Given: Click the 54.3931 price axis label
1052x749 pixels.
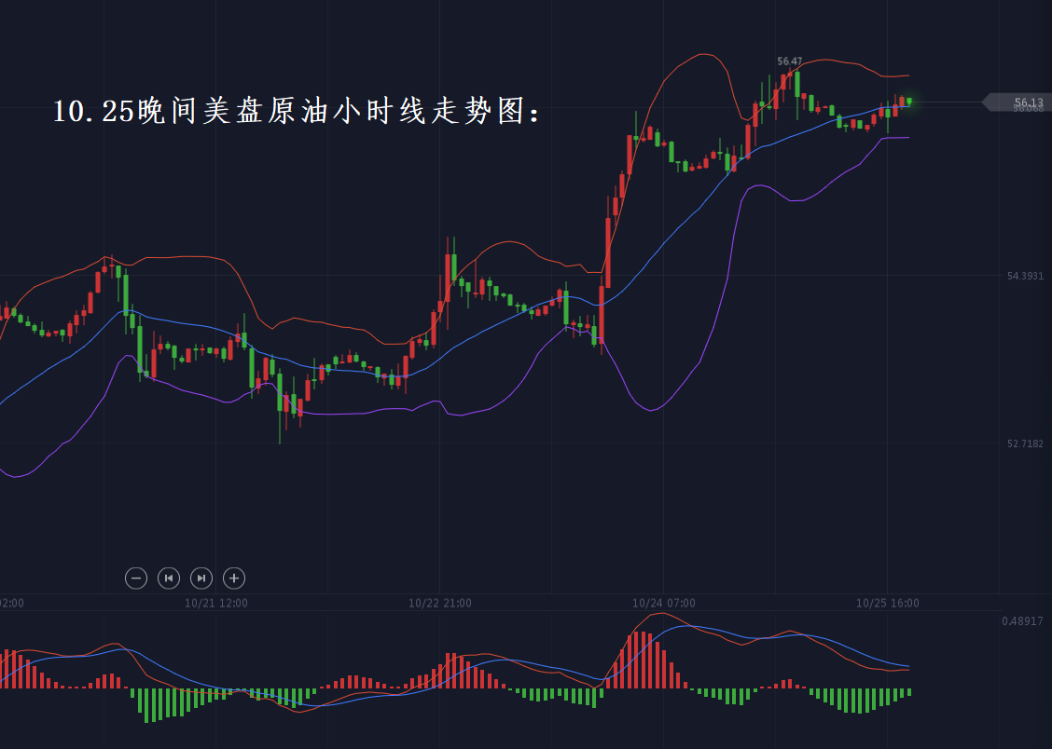Looking at the screenshot, I should [1025, 276].
